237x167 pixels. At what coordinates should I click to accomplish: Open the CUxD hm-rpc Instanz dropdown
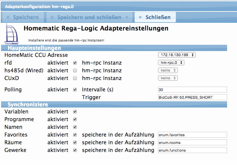(x=168, y=78)
